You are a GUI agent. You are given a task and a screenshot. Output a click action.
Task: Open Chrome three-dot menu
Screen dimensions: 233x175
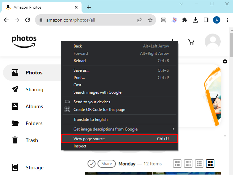(227, 20)
